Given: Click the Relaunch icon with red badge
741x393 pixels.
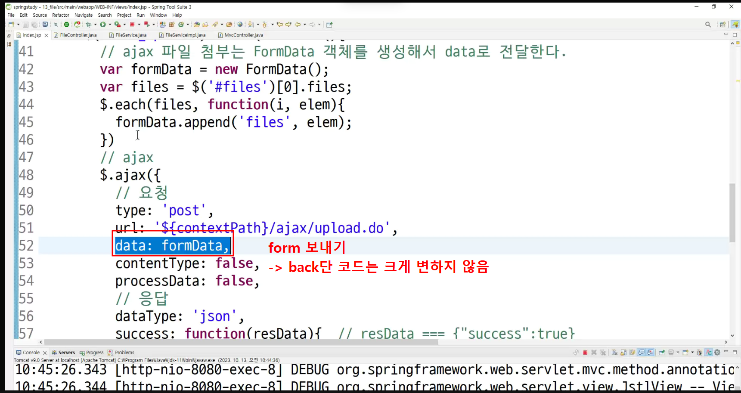Looking at the screenshot, I should point(77,25).
